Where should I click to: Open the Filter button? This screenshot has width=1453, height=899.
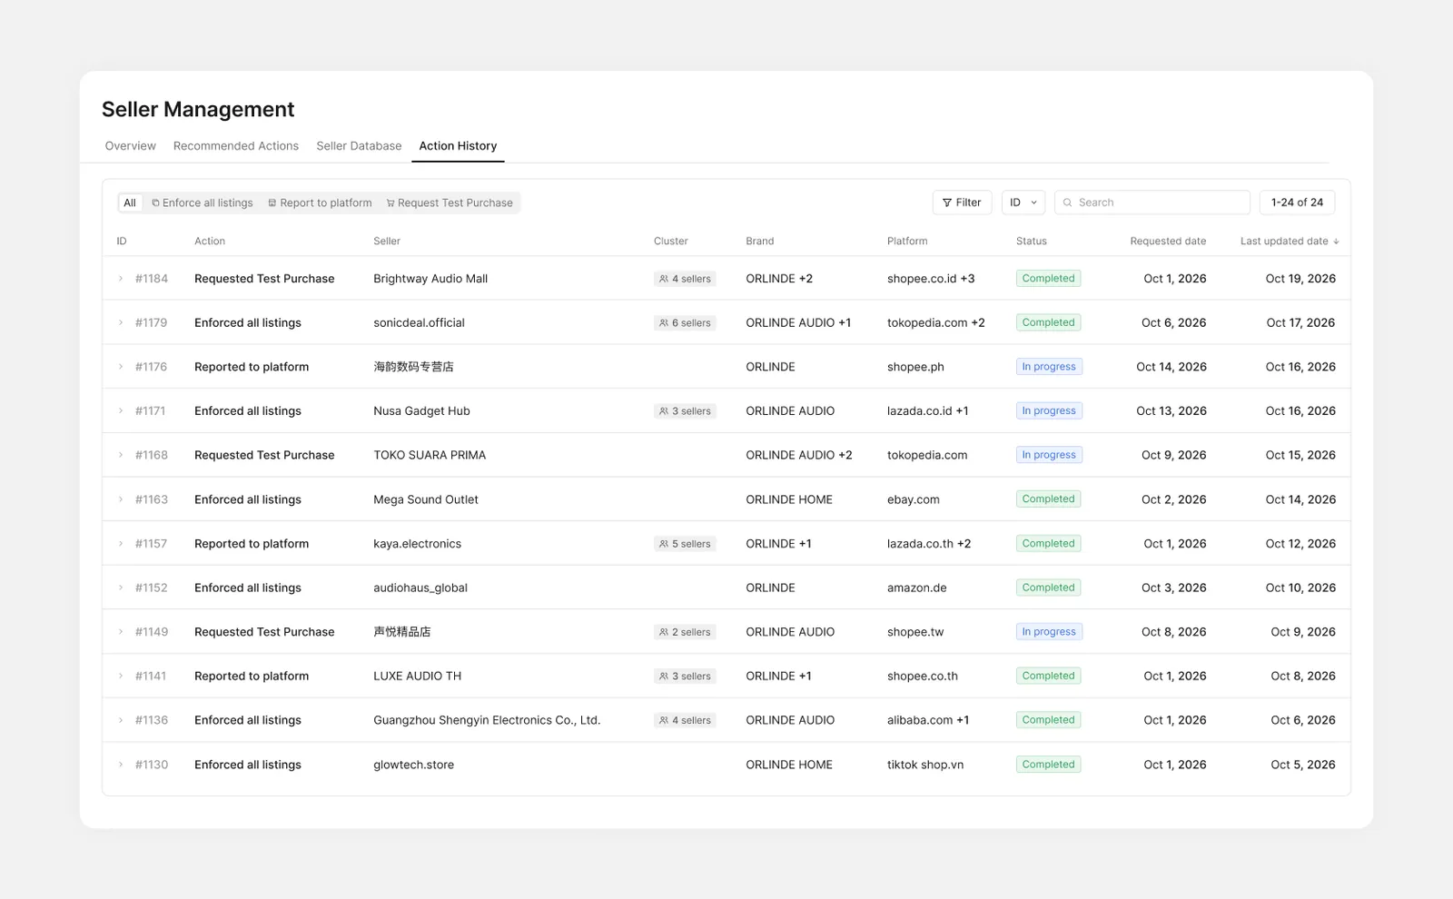click(x=962, y=203)
